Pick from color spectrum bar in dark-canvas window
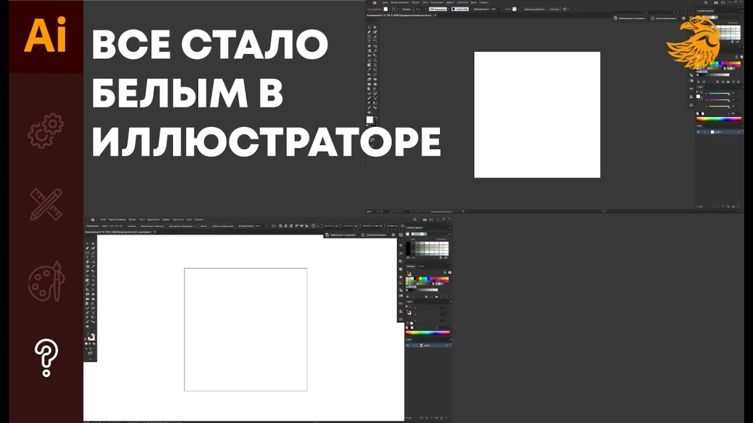 (x=719, y=119)
